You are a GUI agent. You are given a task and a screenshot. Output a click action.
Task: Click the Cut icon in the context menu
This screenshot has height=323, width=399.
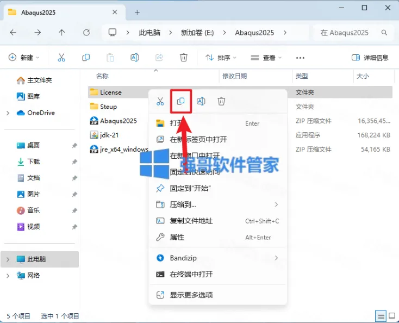pos(160,101)
